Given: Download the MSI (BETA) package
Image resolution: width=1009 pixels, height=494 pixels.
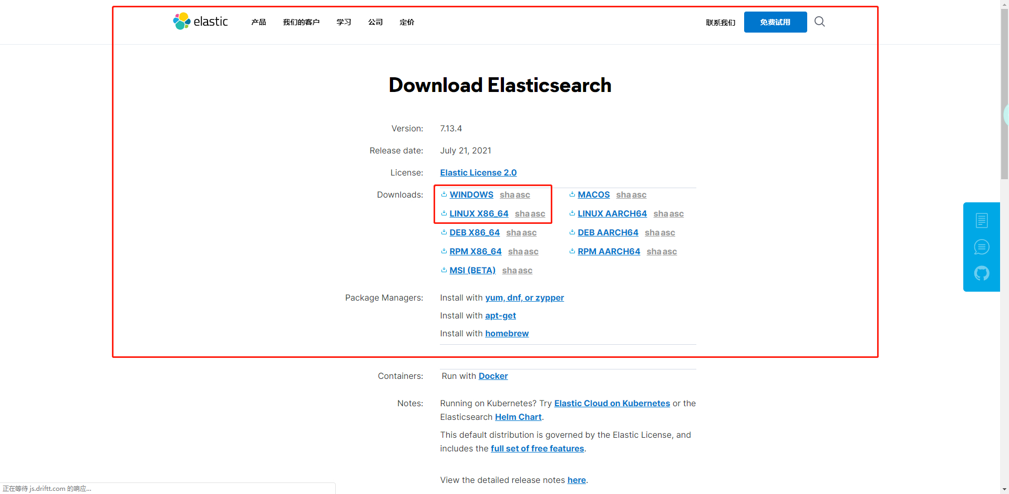Looking at the screenshot, I should (472, 270).
